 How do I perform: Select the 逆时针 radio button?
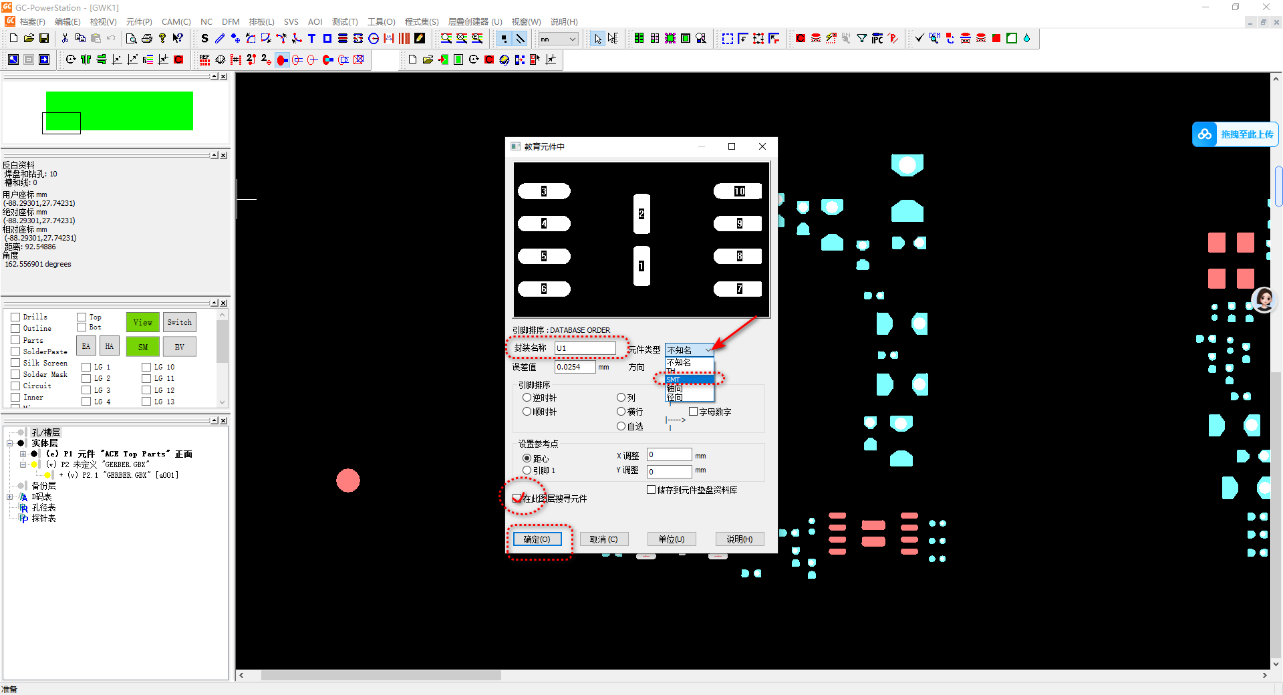527,398
